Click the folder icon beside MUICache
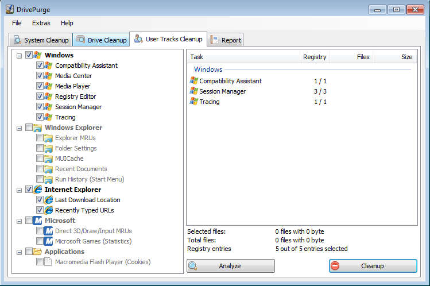This screenshot has width=430, height=286. [48, 159]
